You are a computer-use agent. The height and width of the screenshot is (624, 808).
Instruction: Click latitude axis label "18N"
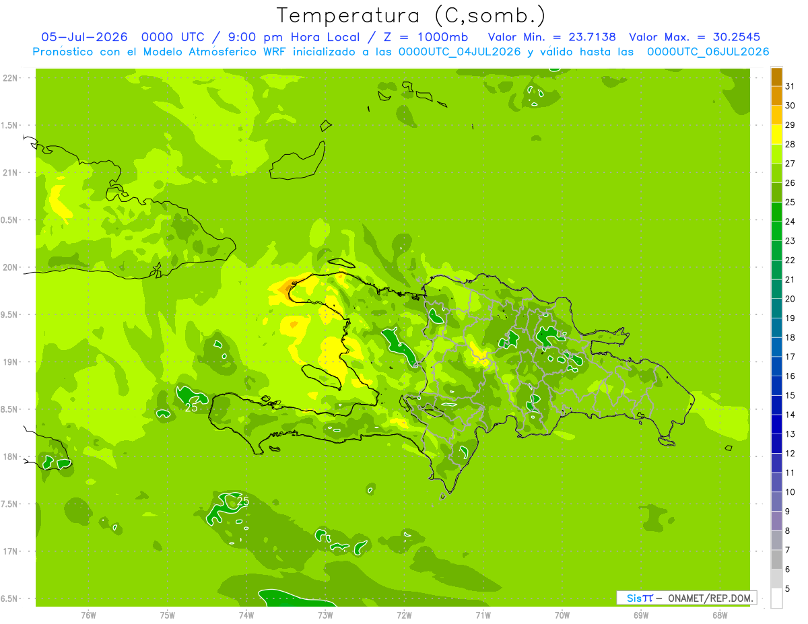tap(10, 456)
